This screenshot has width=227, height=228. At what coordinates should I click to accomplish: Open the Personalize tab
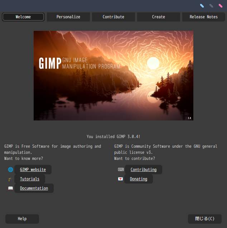point(68,17)
